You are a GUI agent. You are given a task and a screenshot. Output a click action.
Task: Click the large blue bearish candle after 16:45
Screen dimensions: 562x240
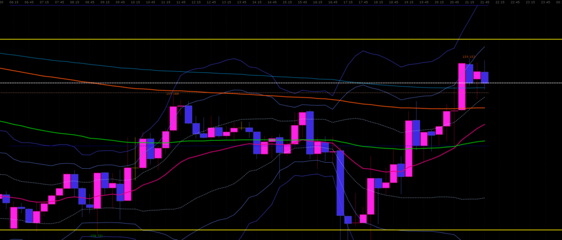tap(340, 182)
